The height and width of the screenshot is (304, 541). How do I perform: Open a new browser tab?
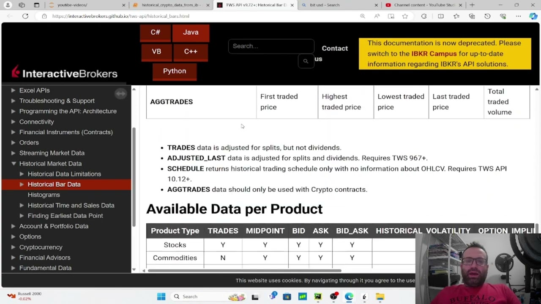pos(472,5)
